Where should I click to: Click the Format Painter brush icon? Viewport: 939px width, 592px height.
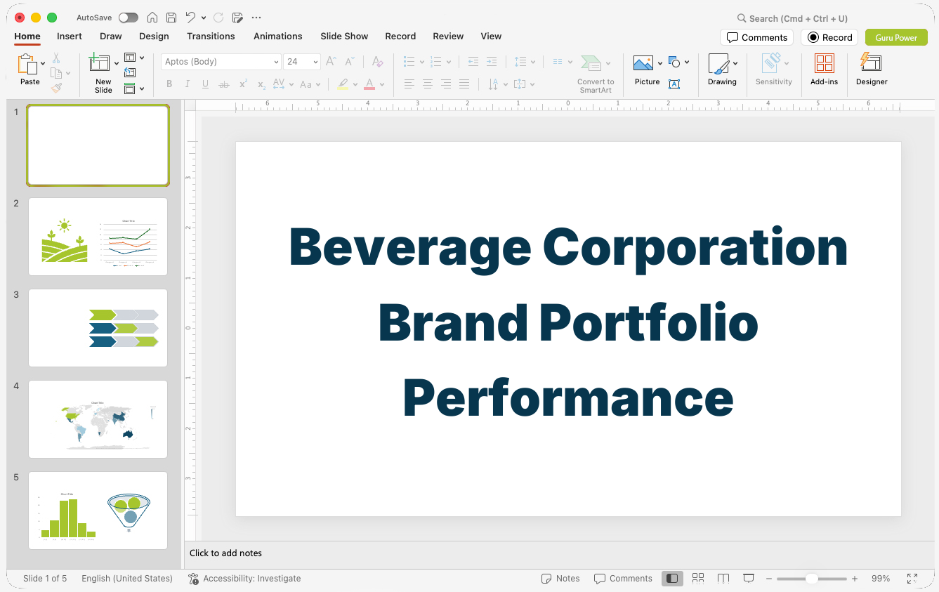pyautogui.click(x=56, y=88)
